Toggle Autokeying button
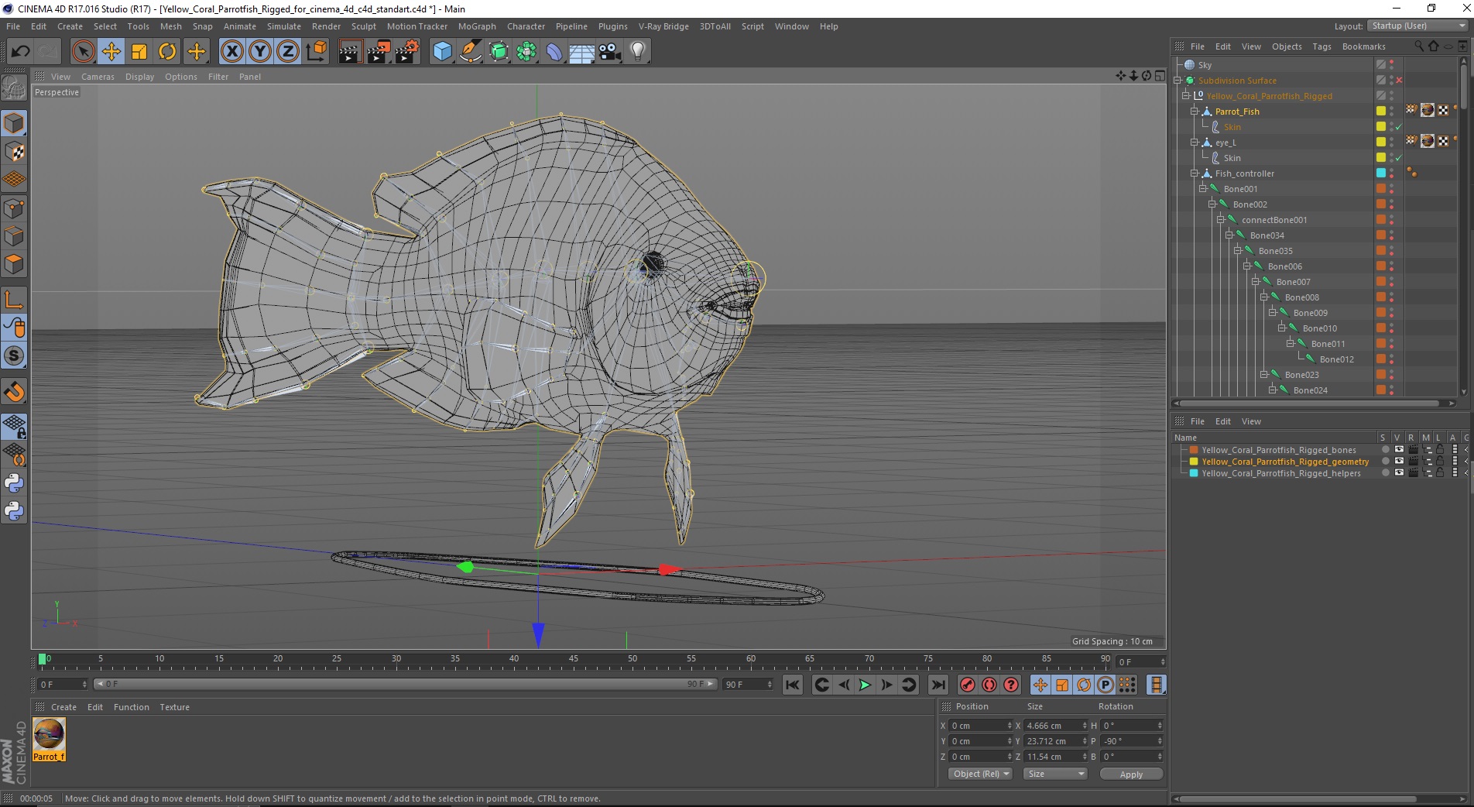Viewport: 1474px width, 807px height. point(989,685)
